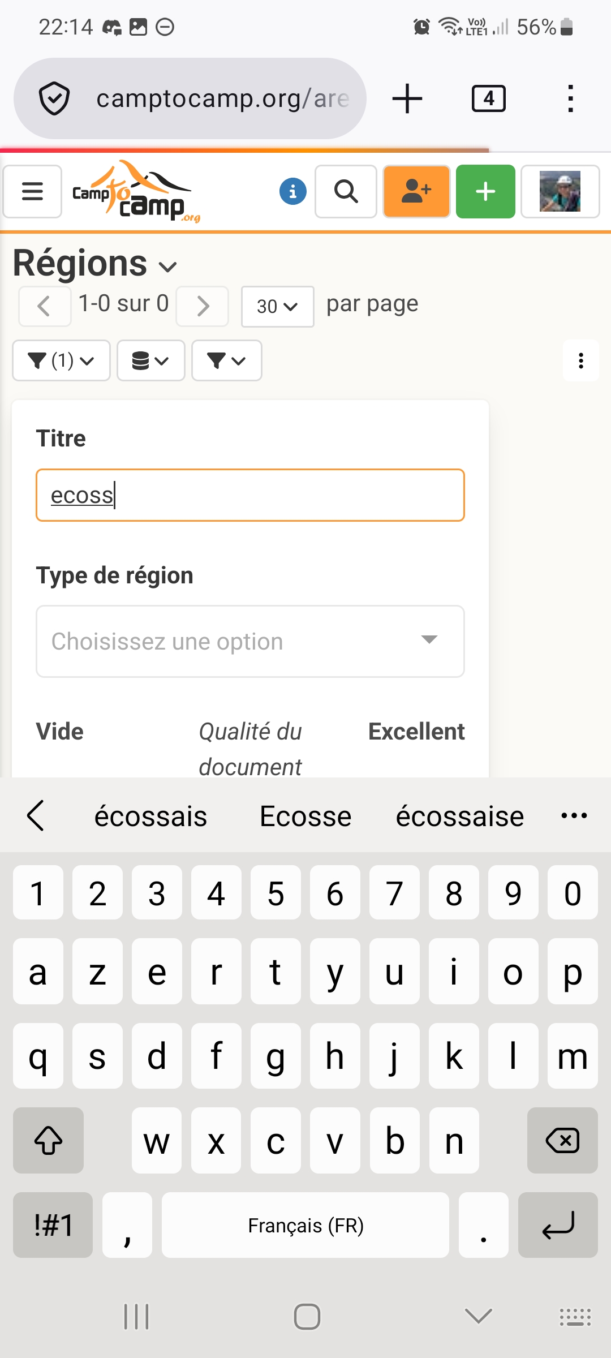
Task: Open the browser three-dot menu
Action: (x=570, y=98)
